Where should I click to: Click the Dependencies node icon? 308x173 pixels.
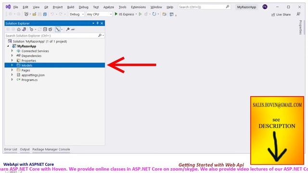(18, 56)
